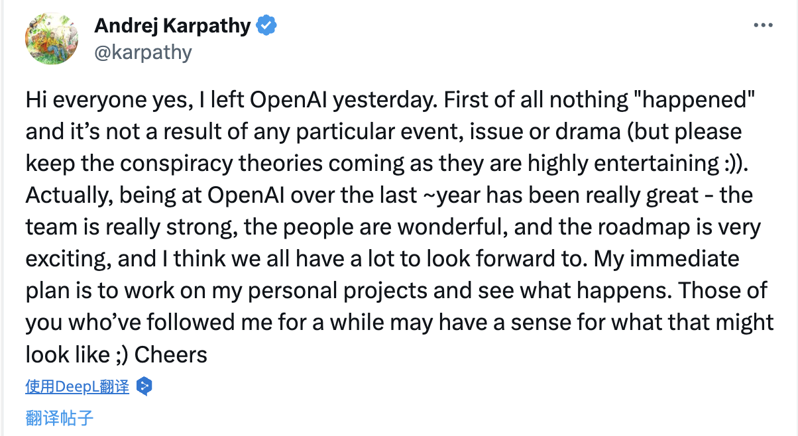Click "My immediate" in the tweet text
The image size is (798, 436).
click(x=667, y=259)
